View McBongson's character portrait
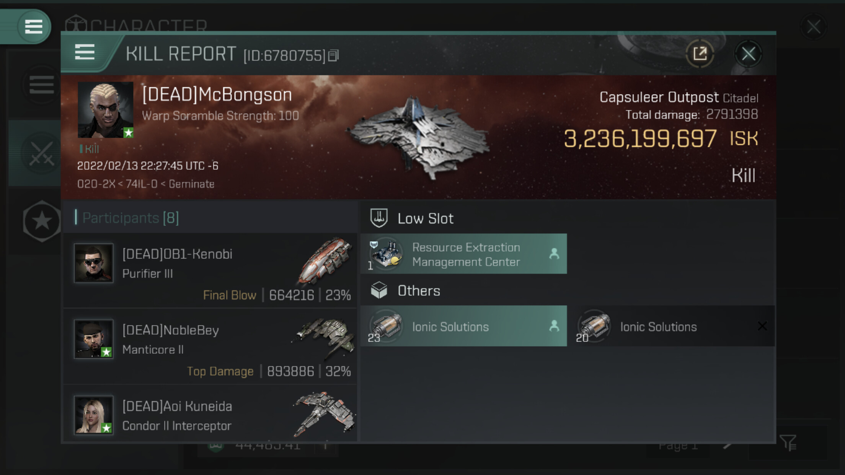The image size is (845, 475). click(x=106, y=110)
